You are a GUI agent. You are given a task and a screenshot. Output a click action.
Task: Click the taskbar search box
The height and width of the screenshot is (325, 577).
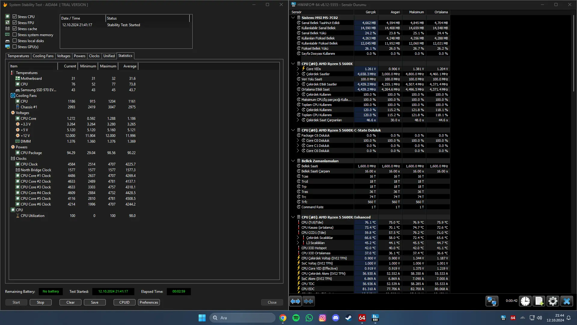click(242, 318)
